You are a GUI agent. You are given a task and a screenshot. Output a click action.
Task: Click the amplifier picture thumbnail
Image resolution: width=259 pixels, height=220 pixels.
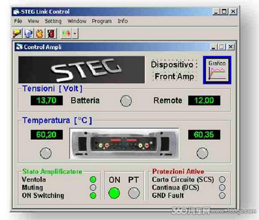[125, 144]
